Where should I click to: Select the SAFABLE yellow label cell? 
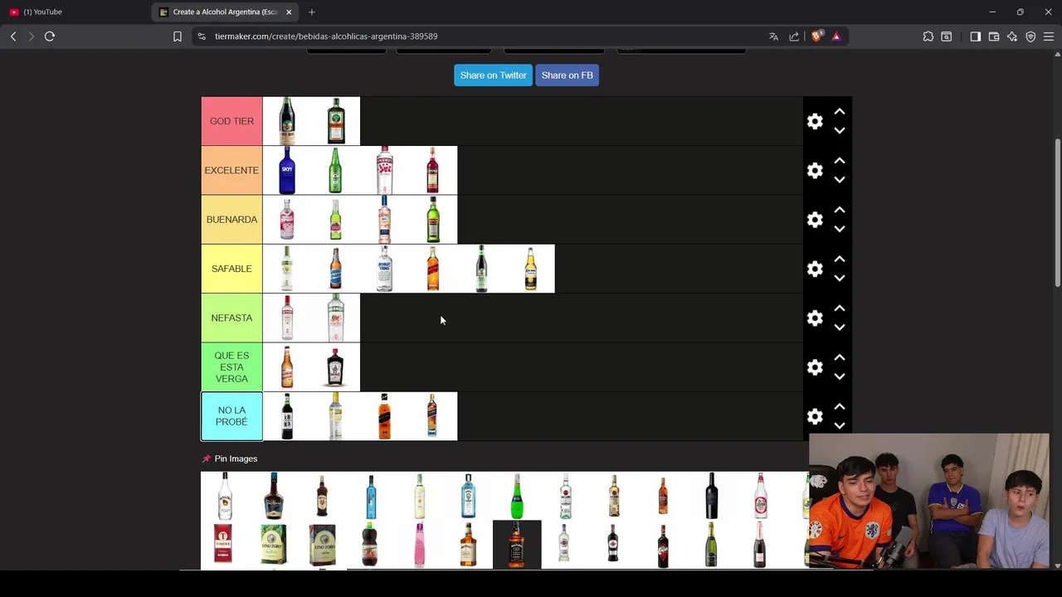[231, 269]
